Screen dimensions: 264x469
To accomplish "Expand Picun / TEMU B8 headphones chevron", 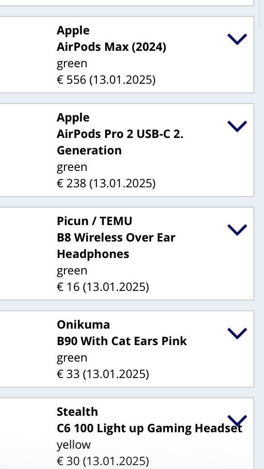I will click(x=237, y=230).
